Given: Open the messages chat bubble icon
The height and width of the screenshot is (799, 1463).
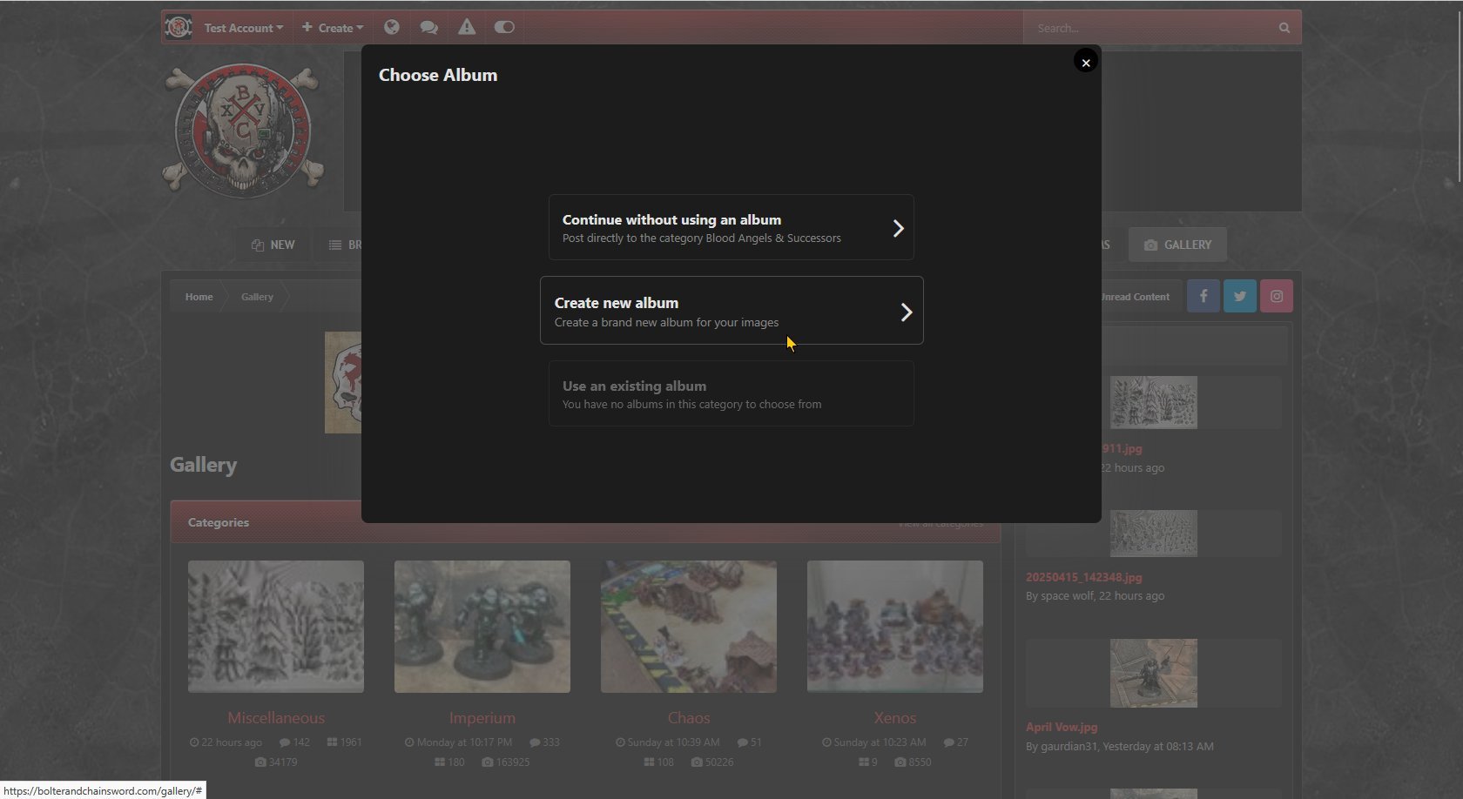Looking at the screenshot, I should click(428, 27).
